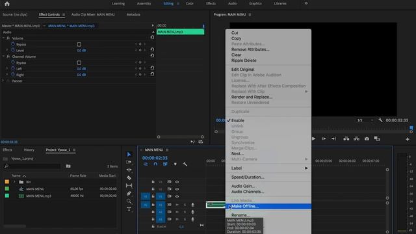Switch to the Color workspace tab
The image size is (416, 234).
pyautogui.click(x=189, y=3)
